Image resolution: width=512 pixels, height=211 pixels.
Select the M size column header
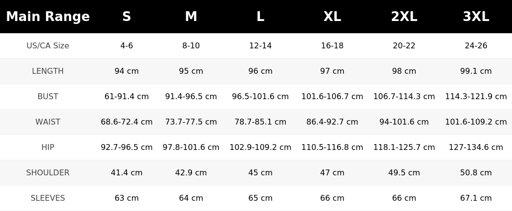tap(191, 16)
